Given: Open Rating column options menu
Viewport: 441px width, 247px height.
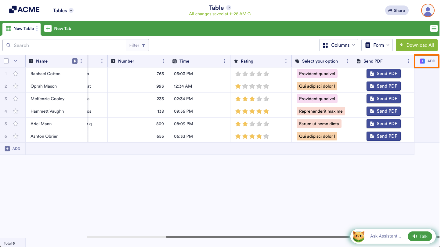Looking at the screenshot, I should [286, 61].
